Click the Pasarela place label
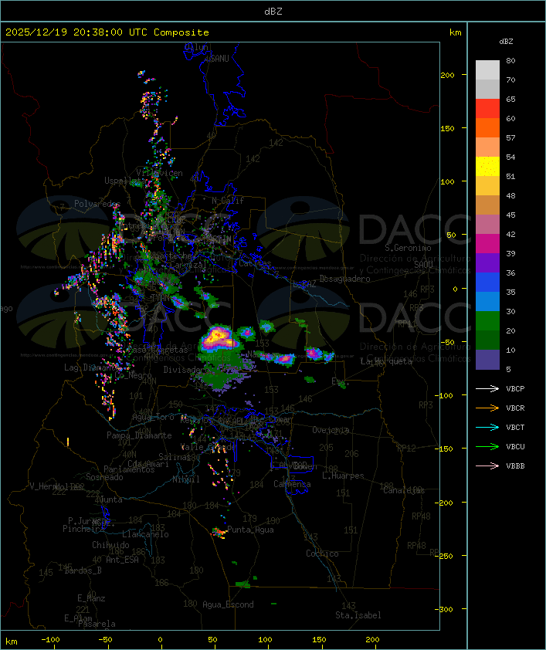546x650 pixels. [x=97, y=624]
